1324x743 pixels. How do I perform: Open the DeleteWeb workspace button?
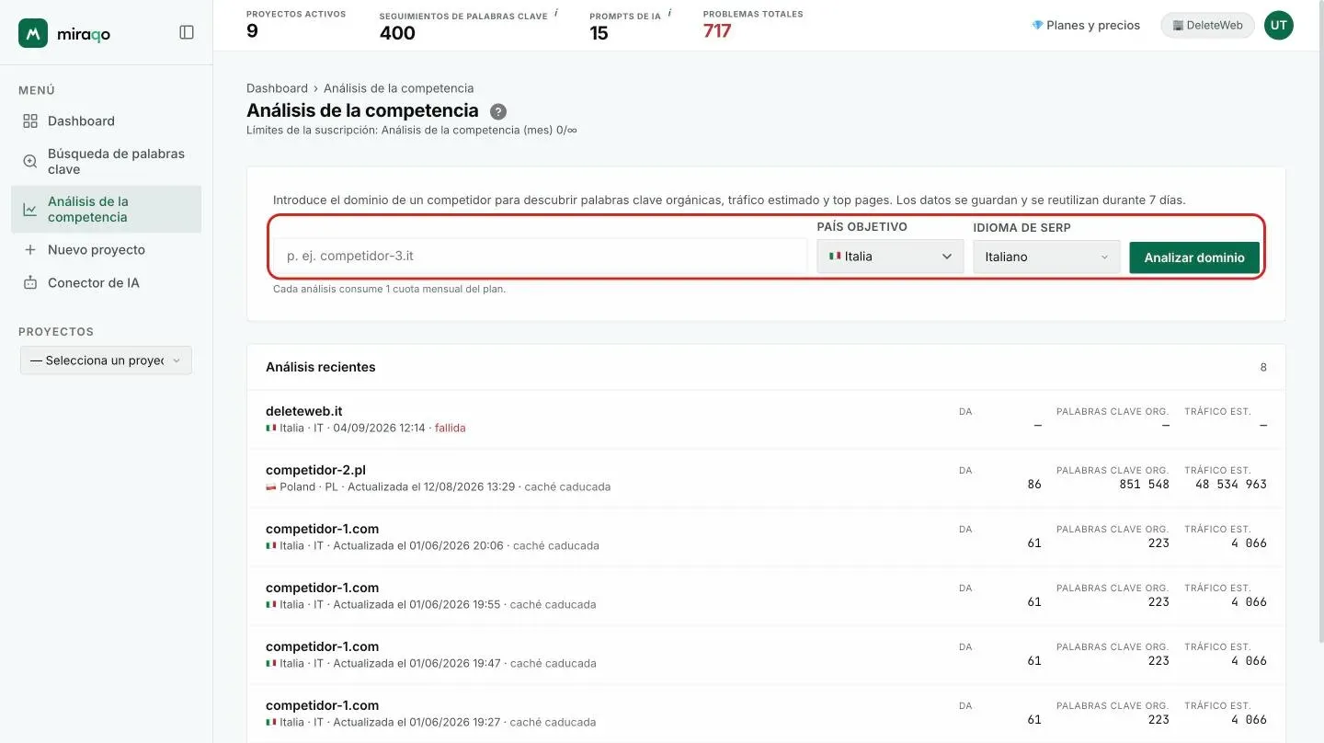pyautogui.click(x=1207, y=26)
